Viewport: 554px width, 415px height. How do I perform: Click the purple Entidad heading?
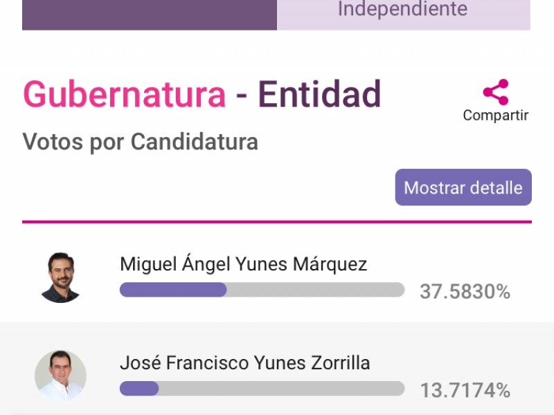pos(320,94)
